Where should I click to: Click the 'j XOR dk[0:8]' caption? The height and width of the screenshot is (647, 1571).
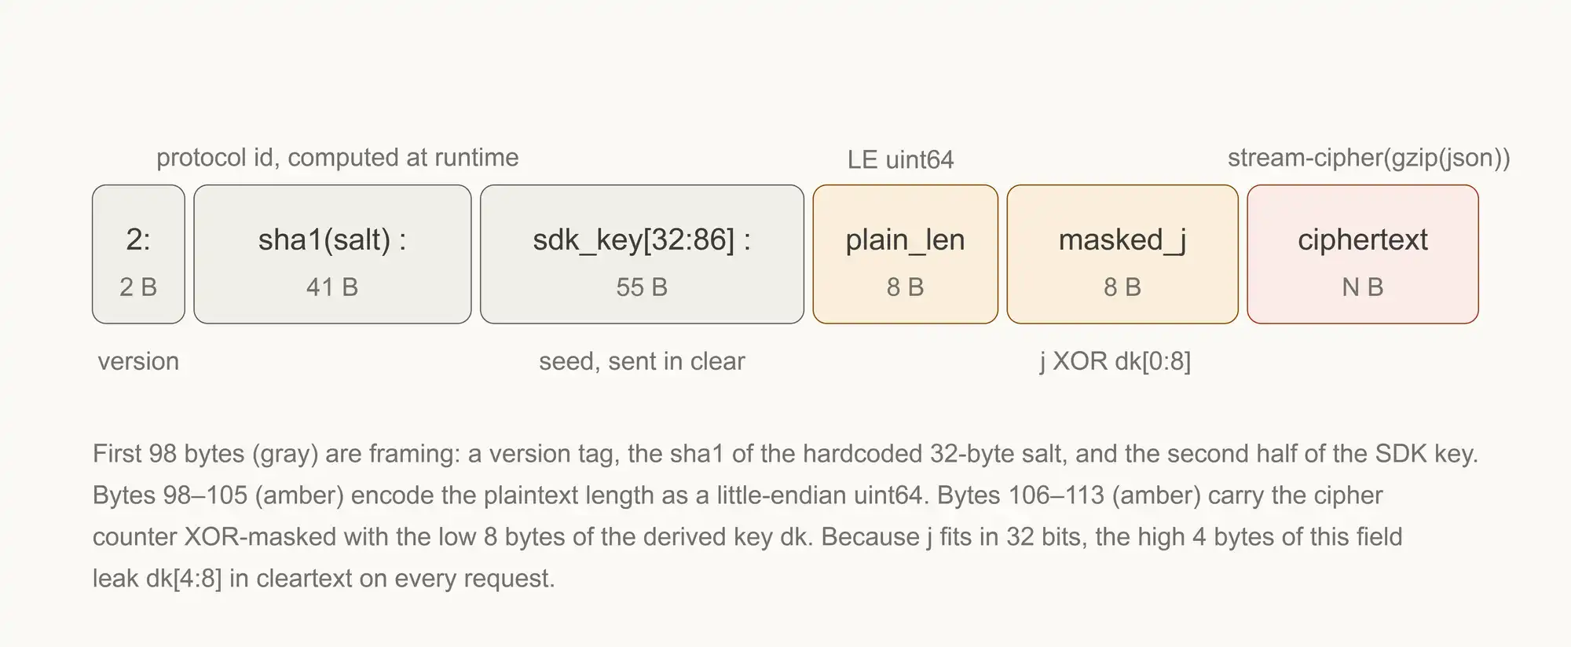pyautogui.click(x=1115, y=361)
